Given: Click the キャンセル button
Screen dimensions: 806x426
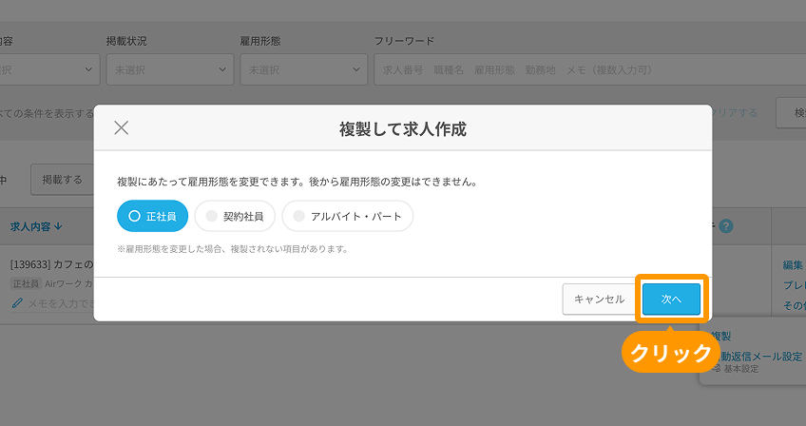Looking at the screenshot, I should click(599, 299).
